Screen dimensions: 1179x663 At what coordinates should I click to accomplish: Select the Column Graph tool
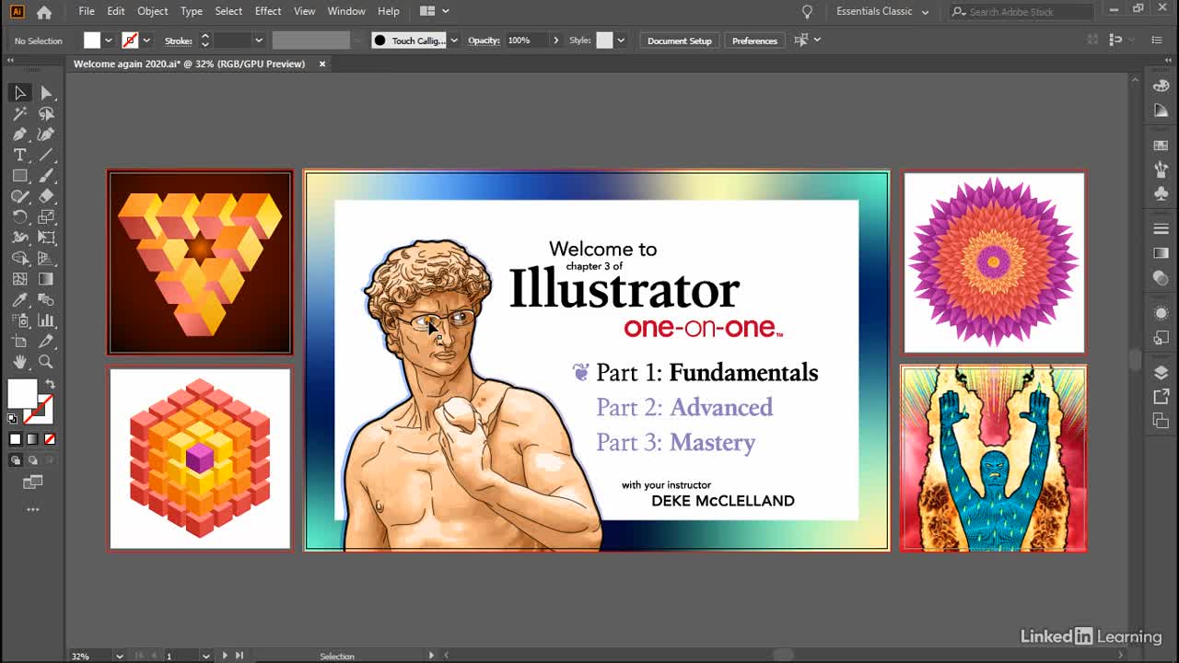(x=46, y=320)
